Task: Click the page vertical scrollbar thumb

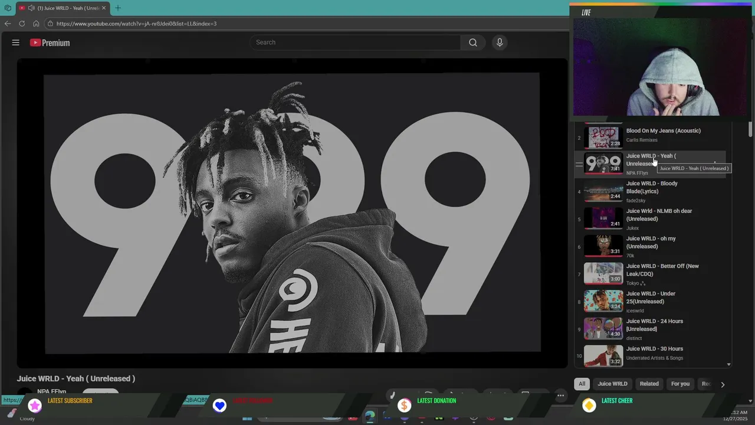Action: click(x=750, y=129)
